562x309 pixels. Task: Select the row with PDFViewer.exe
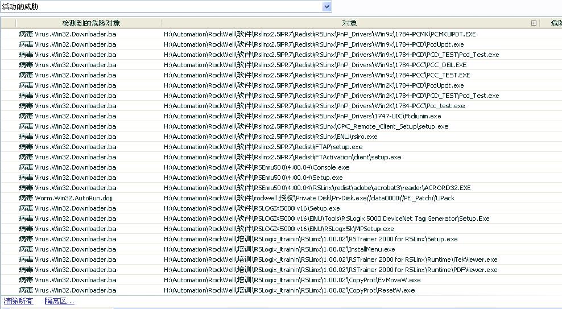coord(281,270)
